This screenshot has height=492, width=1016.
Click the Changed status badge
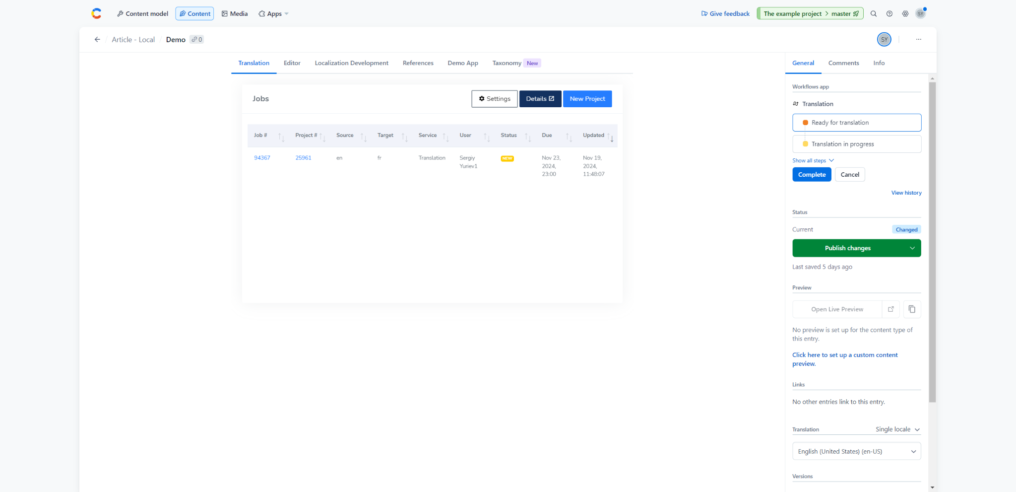point(906,229)
